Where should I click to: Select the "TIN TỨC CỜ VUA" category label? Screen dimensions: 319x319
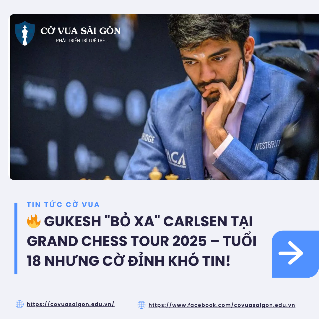tap(63, 205)
